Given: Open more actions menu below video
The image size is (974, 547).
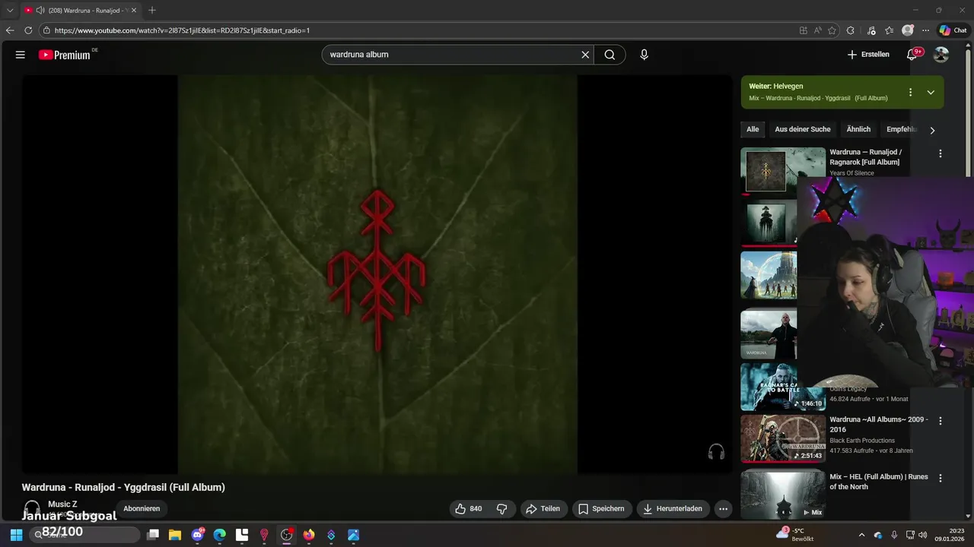Looking at the screenshot, I should tap(723, 509).
